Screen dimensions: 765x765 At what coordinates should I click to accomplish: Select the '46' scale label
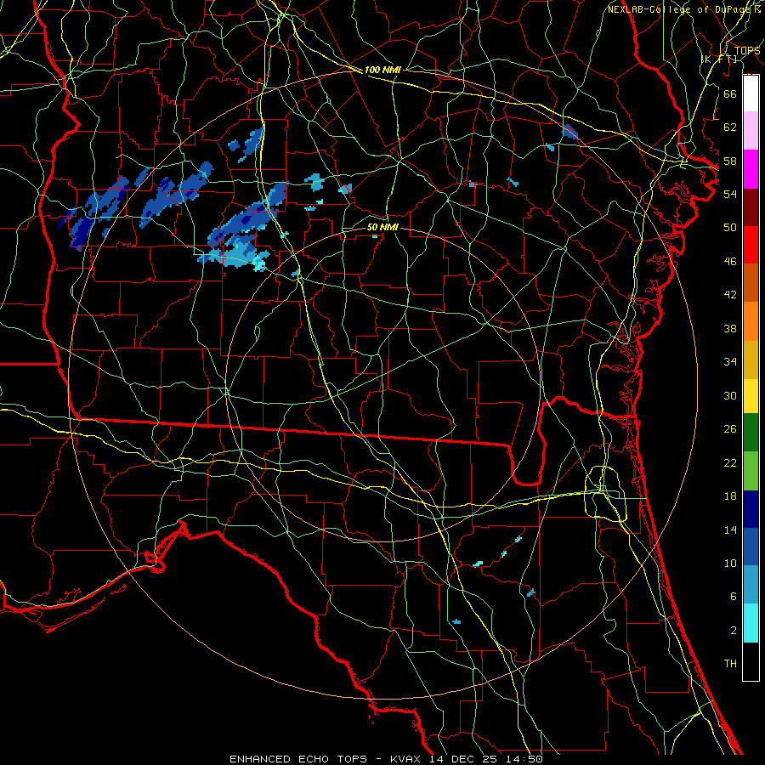[730, 262]
